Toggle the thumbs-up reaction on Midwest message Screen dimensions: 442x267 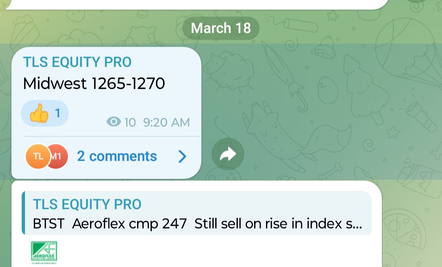coord(39,113)
